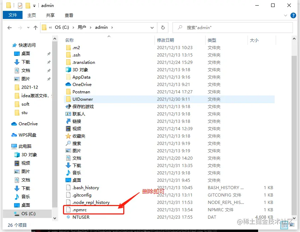Select the UIDowner folder icon

68,99
